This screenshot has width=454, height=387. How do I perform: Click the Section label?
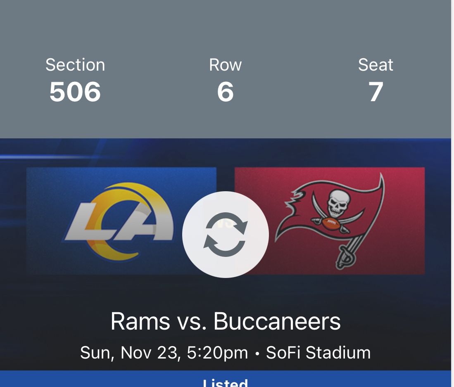coord(75,65)
